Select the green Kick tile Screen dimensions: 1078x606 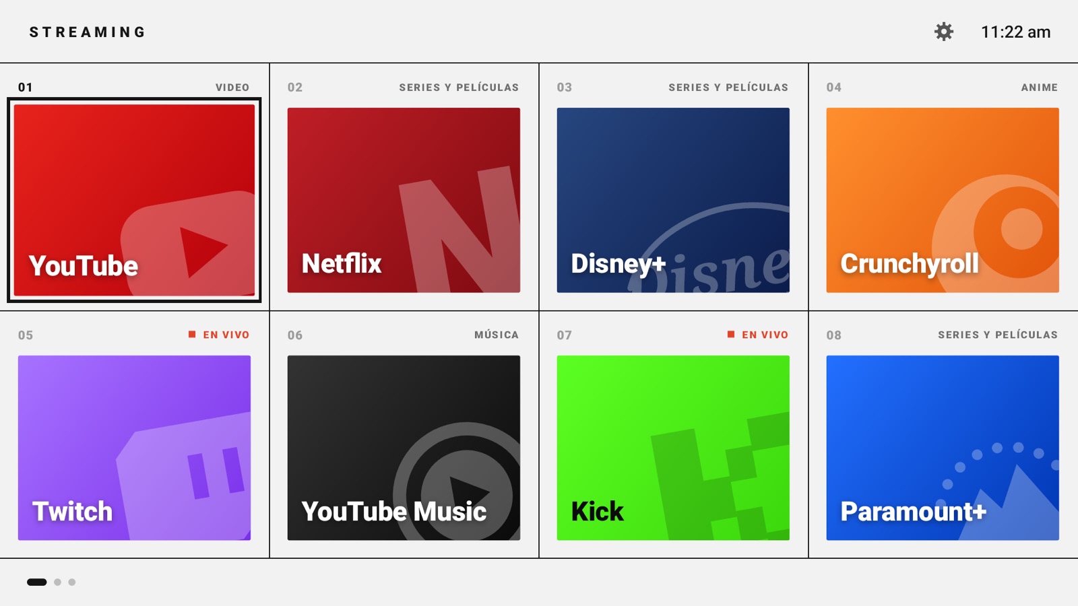(673, 448)
